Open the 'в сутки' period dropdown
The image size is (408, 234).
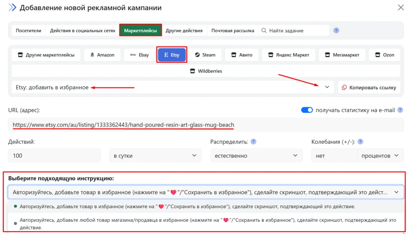[x=155, y=156]
